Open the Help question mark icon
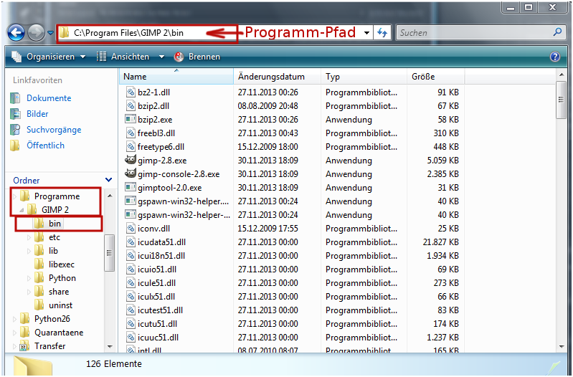573x377 pixels. [555, 57]
